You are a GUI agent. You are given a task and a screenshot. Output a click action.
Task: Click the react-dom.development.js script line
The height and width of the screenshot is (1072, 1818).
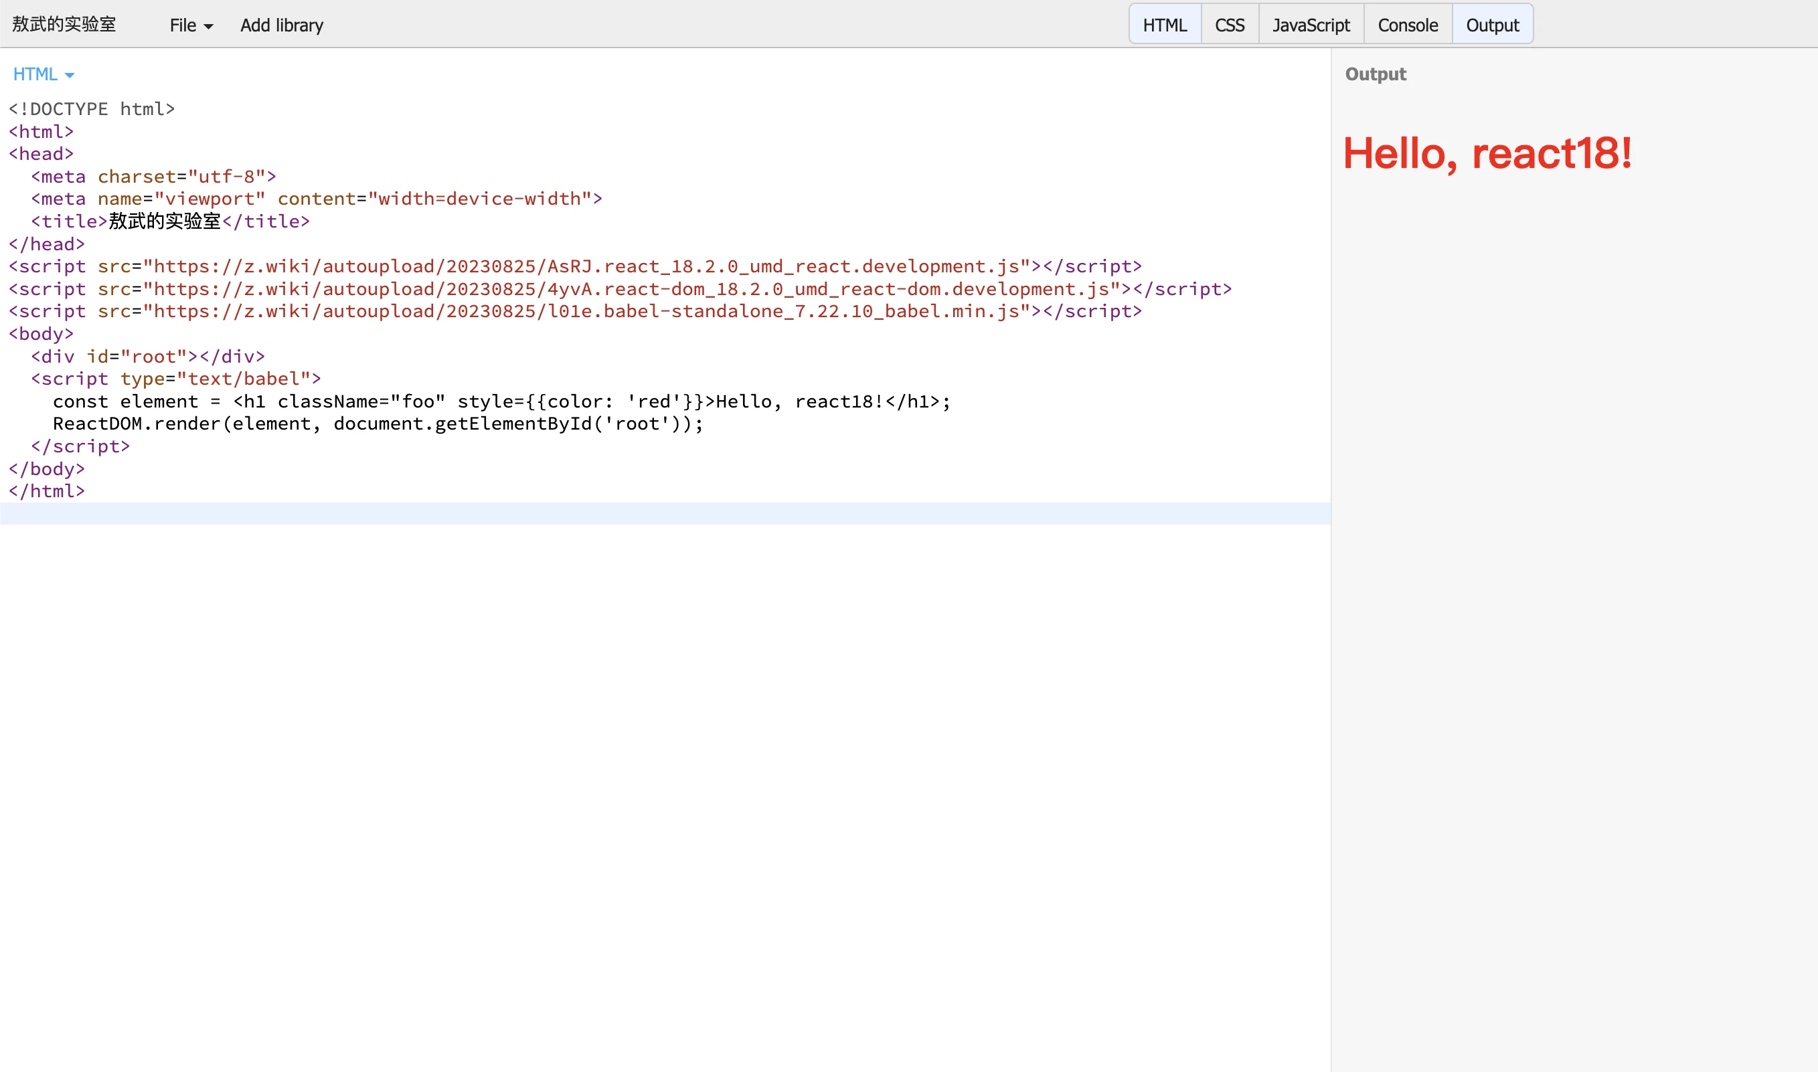pyautogui.click(x=620, y=289)
